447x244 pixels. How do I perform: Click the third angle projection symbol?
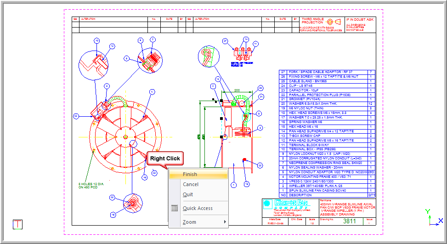[x=334, y=22]
